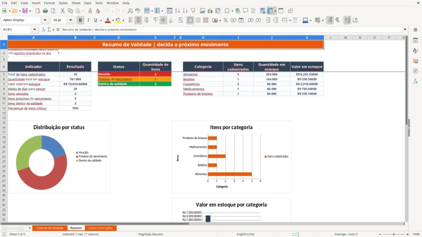The height and width of the screenshot is (237, 422).
Task: Toggle Bold formatting
Action: pyautogui.click(x=80, y=20)
